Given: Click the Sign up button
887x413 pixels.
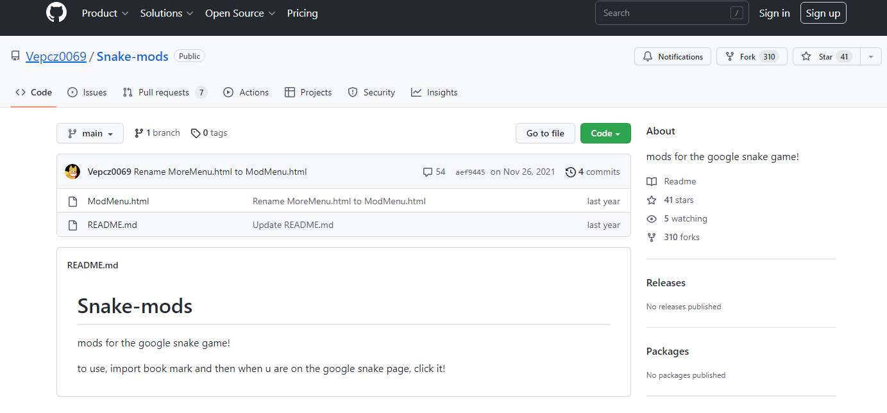Looking at the screenshot, I should 823,13.
